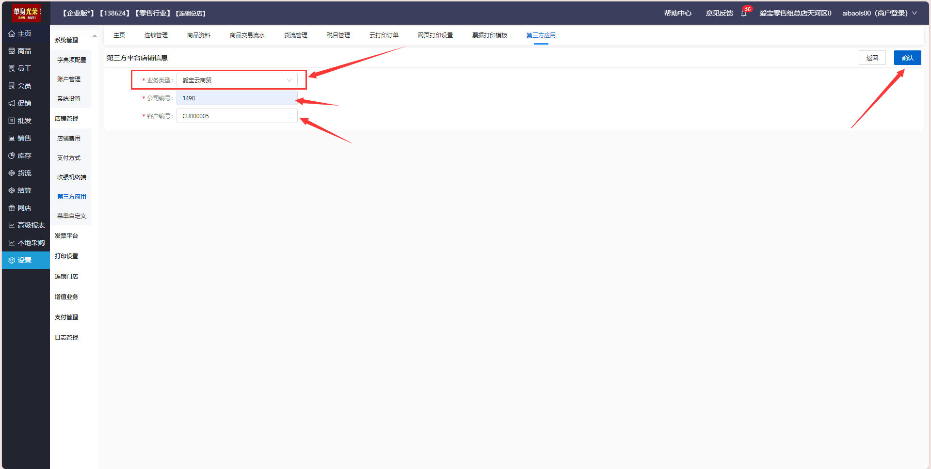
Task: Click the 确认 confirm button
Action: point(908,58)
